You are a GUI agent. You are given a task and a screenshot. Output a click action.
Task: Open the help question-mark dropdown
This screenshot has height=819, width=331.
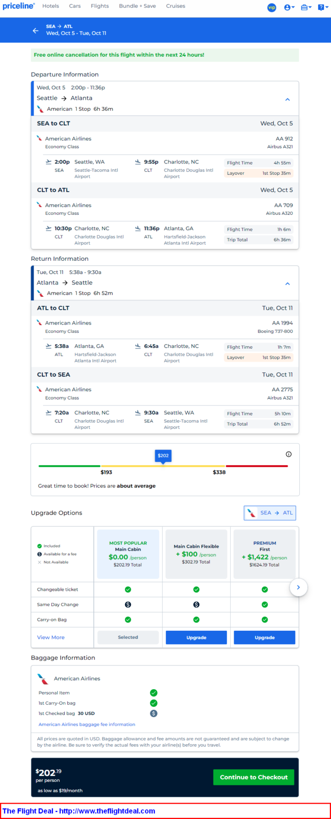[x=323, y=7]
